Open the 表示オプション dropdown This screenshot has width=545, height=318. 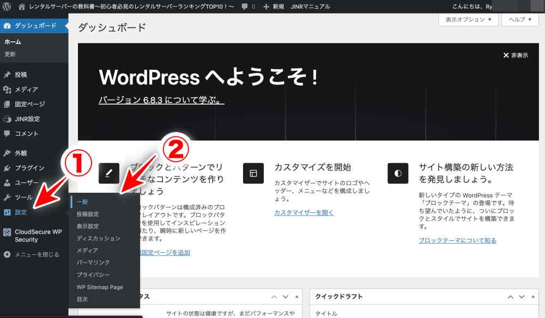point(468,20)
